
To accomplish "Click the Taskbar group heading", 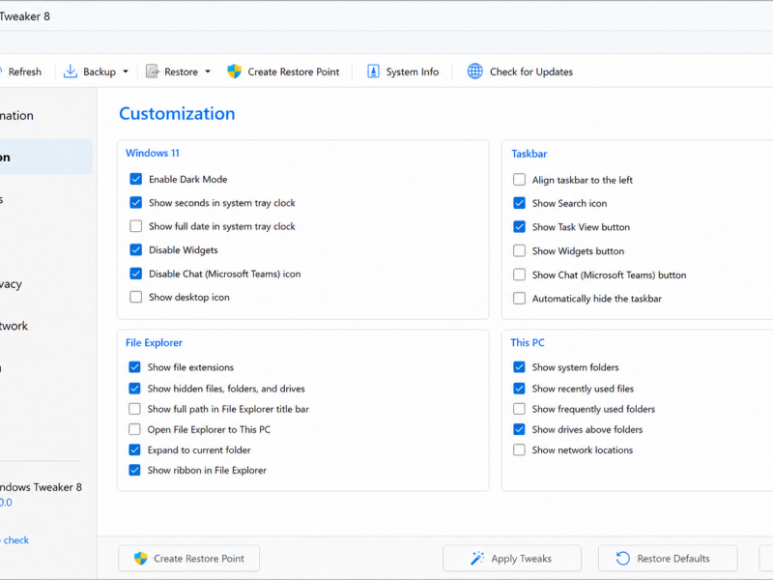I will 529,154.
